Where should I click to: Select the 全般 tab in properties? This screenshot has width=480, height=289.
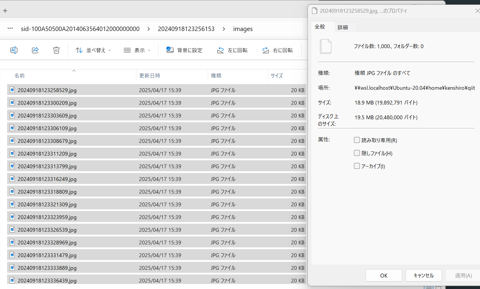(x=320, y=26)
